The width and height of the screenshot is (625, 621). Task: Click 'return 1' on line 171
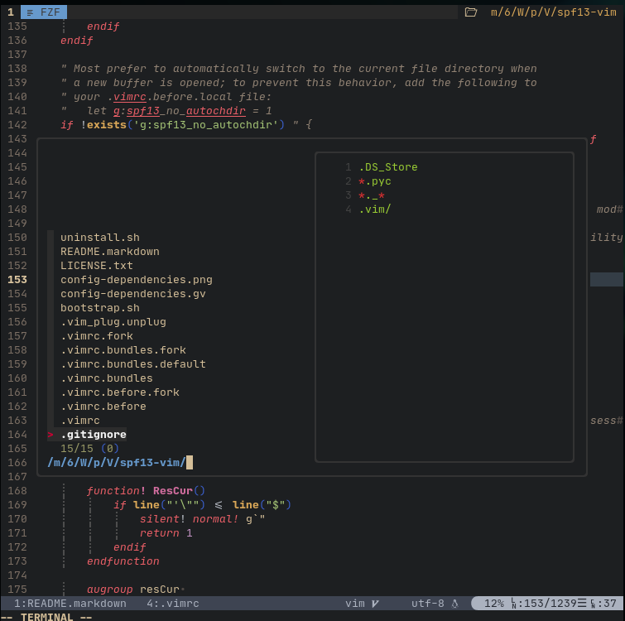tap(166, 533)
